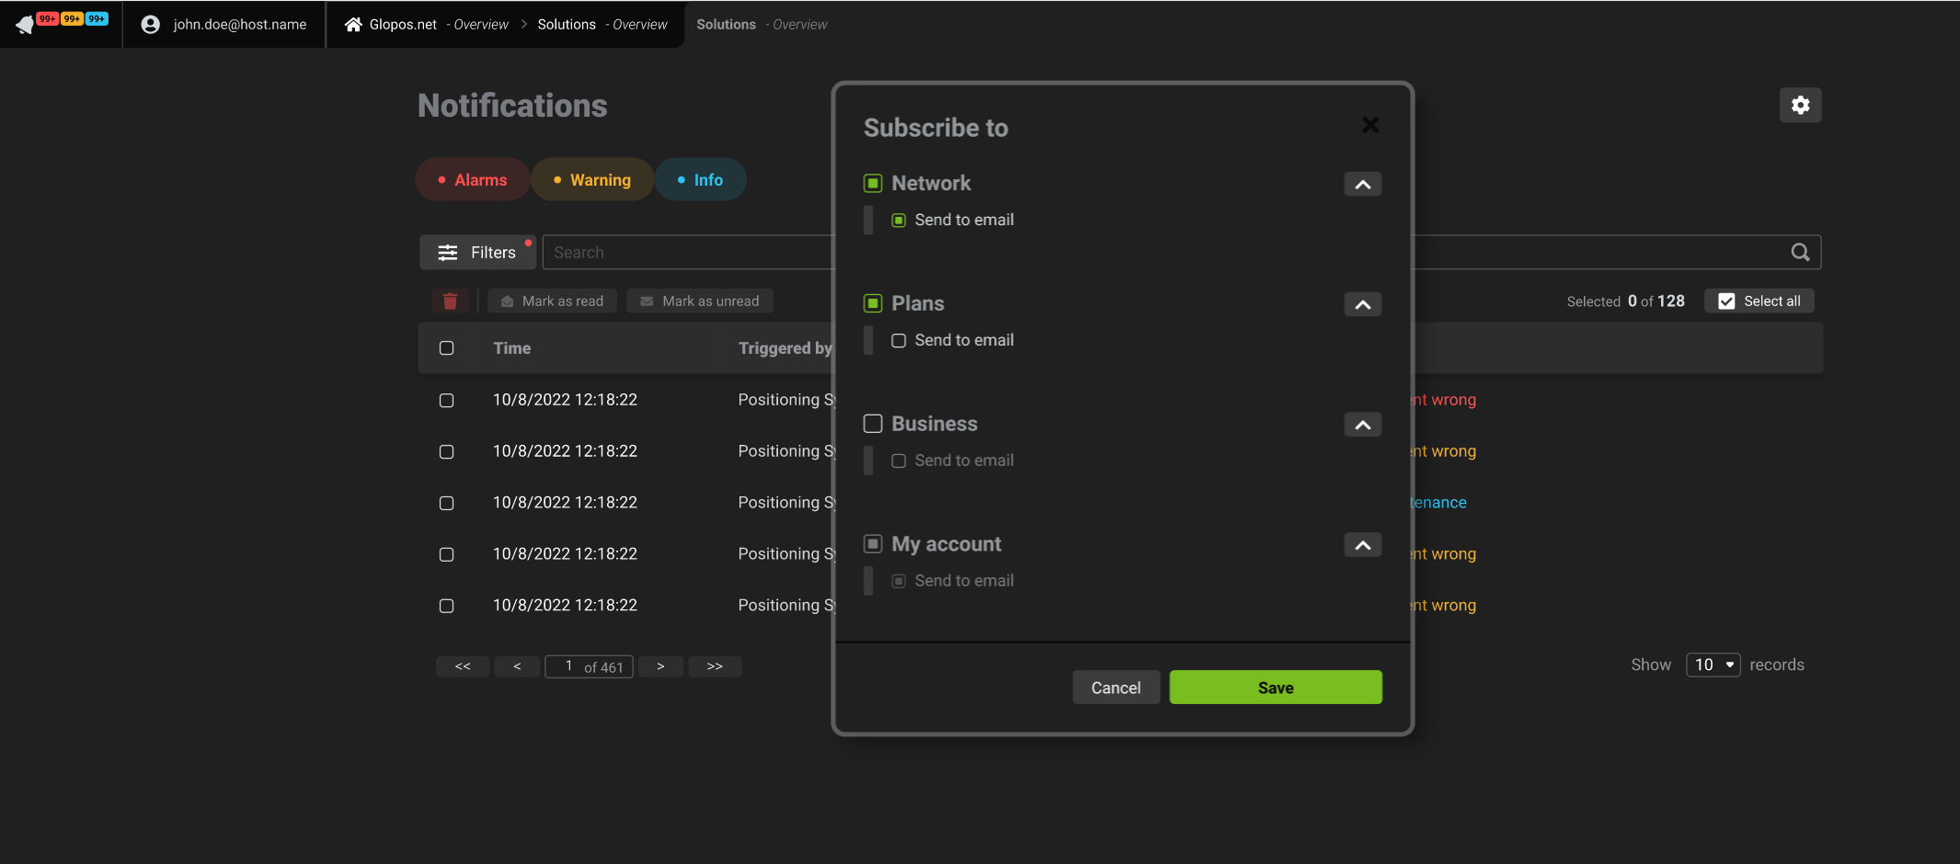Click the search magnifier icon
This screenshot has height=864, width=1960.
(x=1800, y=253)
